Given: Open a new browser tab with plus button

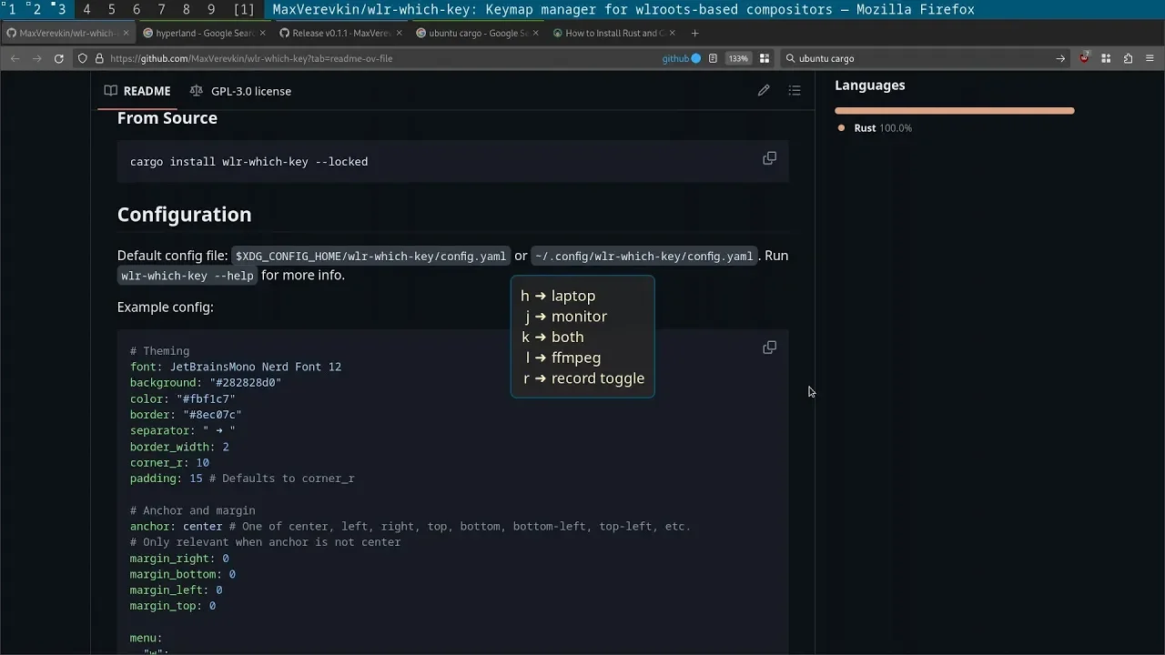Looking at the screenshot, I should [694, 33].
